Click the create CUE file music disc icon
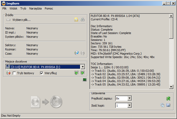Viewport: 177px width, 119px height. click(x=77, y=53)
